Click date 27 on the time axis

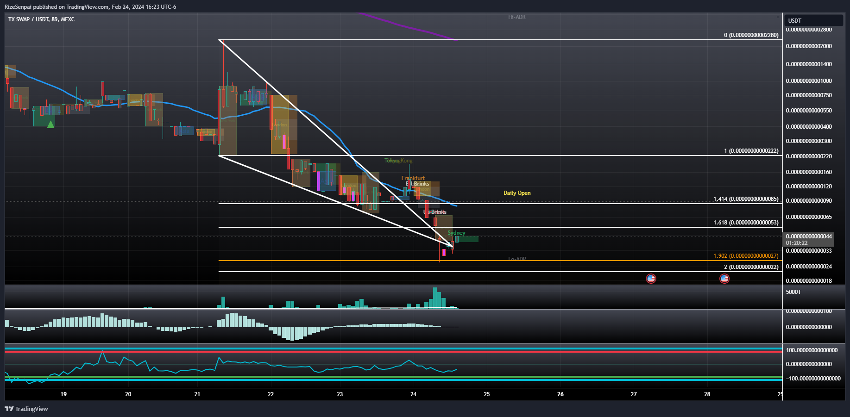point(634,394)
